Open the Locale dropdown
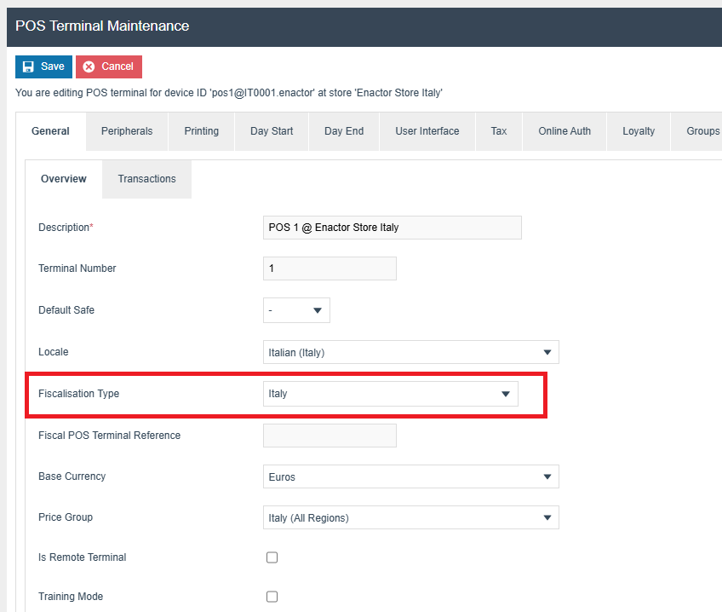 coord(410,352)
